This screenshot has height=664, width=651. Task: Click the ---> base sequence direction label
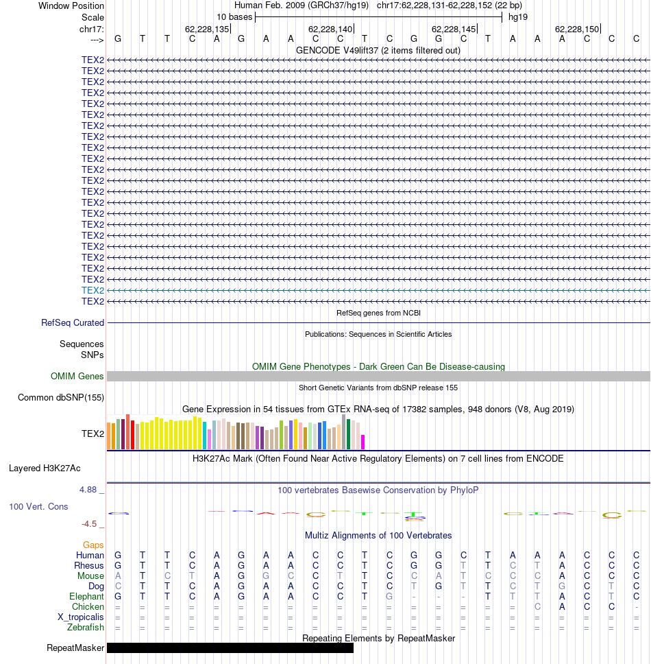97,40
